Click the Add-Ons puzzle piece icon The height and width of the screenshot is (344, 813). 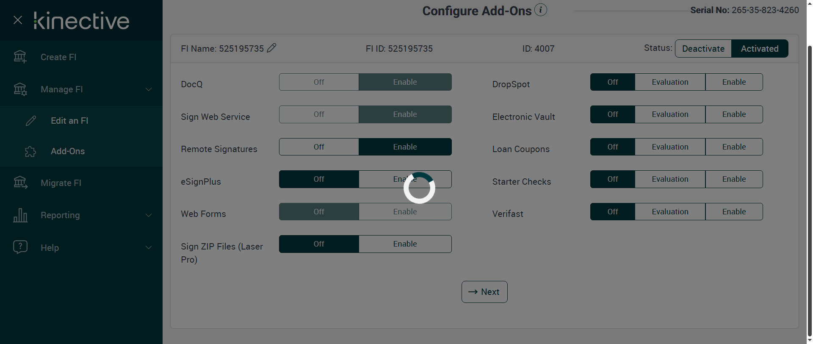(30, 152)
